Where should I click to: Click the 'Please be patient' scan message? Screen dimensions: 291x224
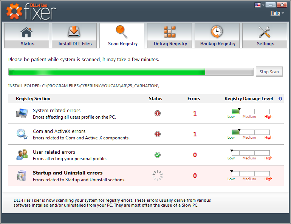[84, 60]
